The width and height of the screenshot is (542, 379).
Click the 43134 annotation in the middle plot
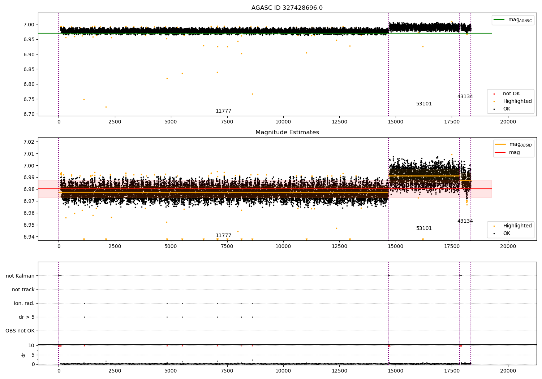click(x=465, y=221)
